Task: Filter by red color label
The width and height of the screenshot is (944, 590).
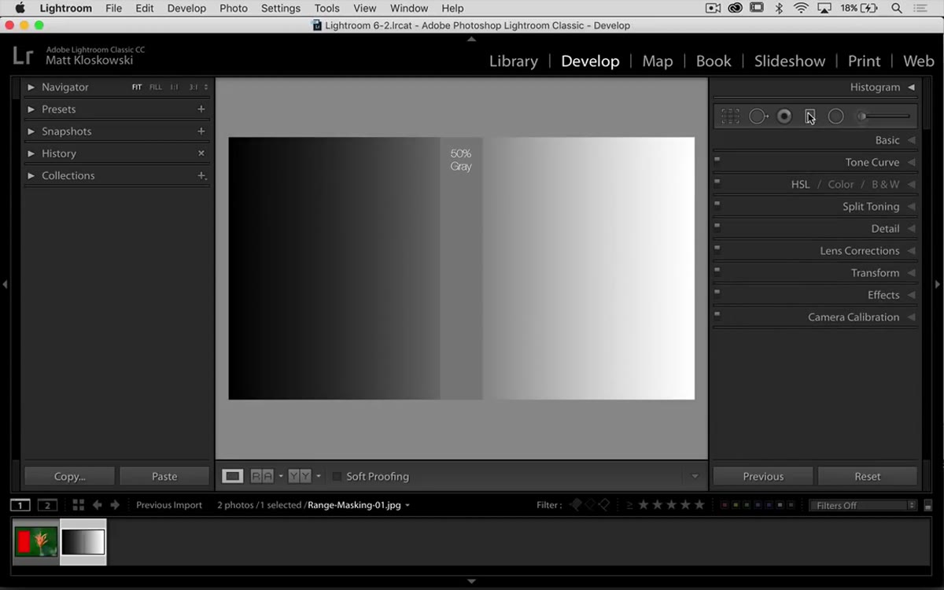Action: pos(725,505)
